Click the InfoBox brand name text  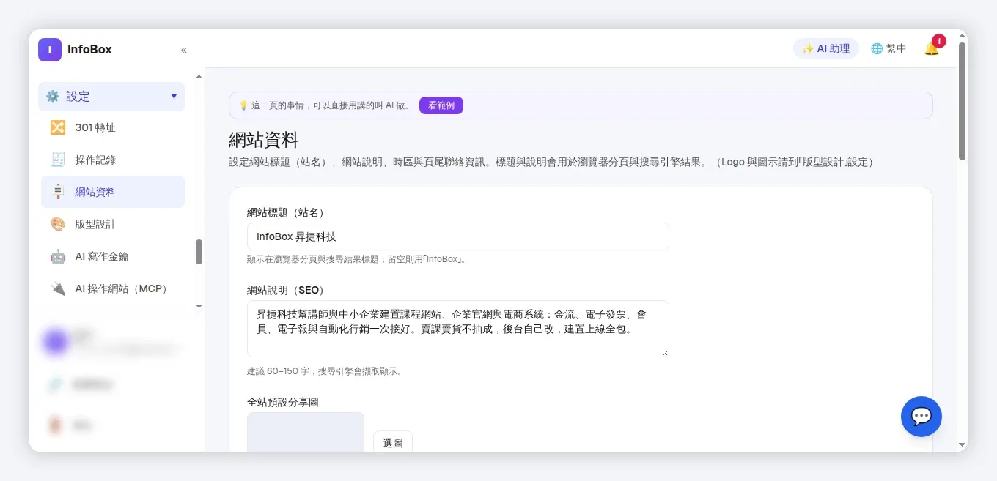(x=89, y=50)
